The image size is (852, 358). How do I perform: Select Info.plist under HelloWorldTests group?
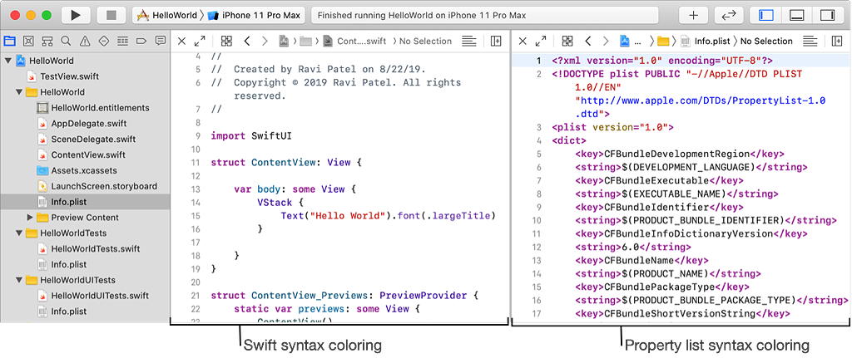click(68, 265)
